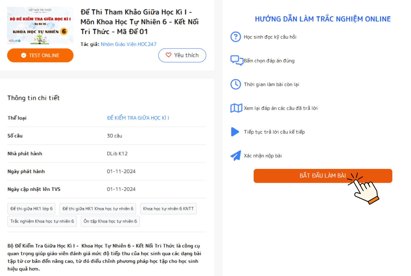The width and height of the screenshot is (411, 276).
Task: Click the blue play triangle icon
Action: pos(235,132)
